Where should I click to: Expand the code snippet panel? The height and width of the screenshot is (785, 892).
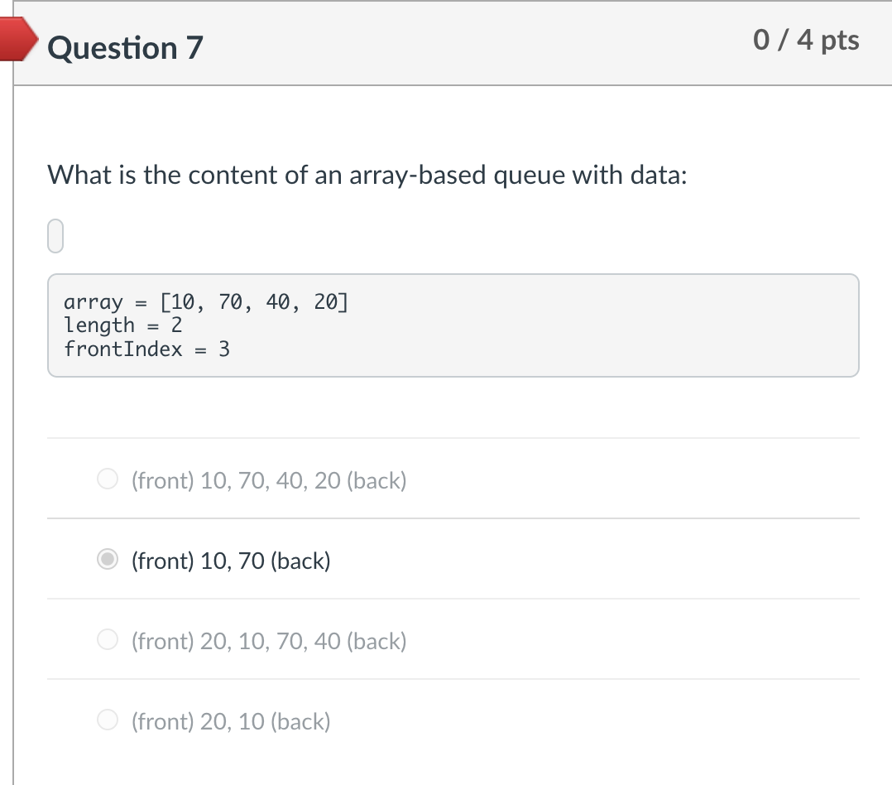click(453, 325)
